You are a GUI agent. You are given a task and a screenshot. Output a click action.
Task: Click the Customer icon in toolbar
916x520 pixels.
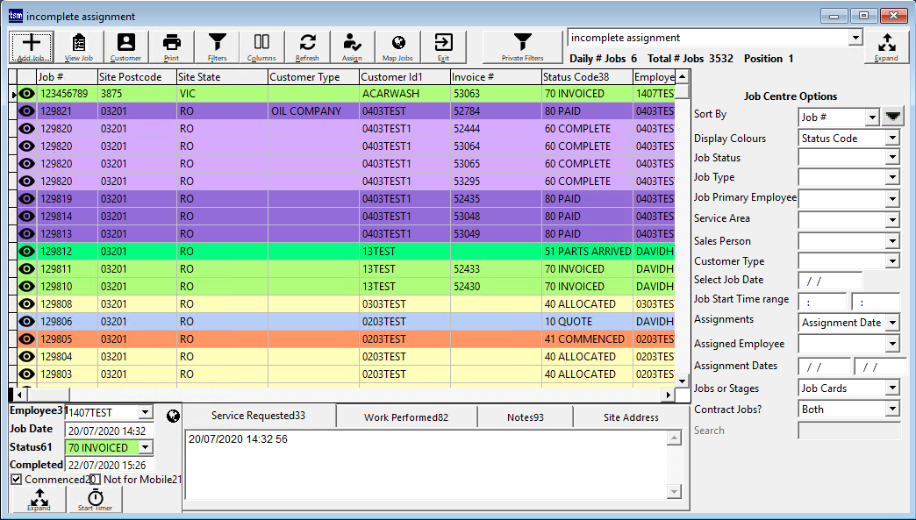125,46
